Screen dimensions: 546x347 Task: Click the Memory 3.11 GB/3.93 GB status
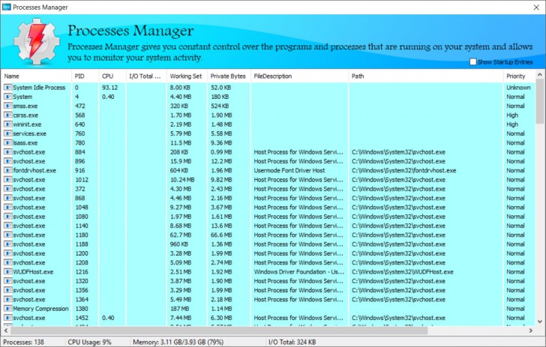(x=178, y=342)
